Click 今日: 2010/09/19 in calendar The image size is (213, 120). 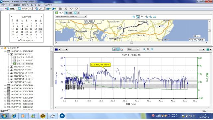coord(26,40)
